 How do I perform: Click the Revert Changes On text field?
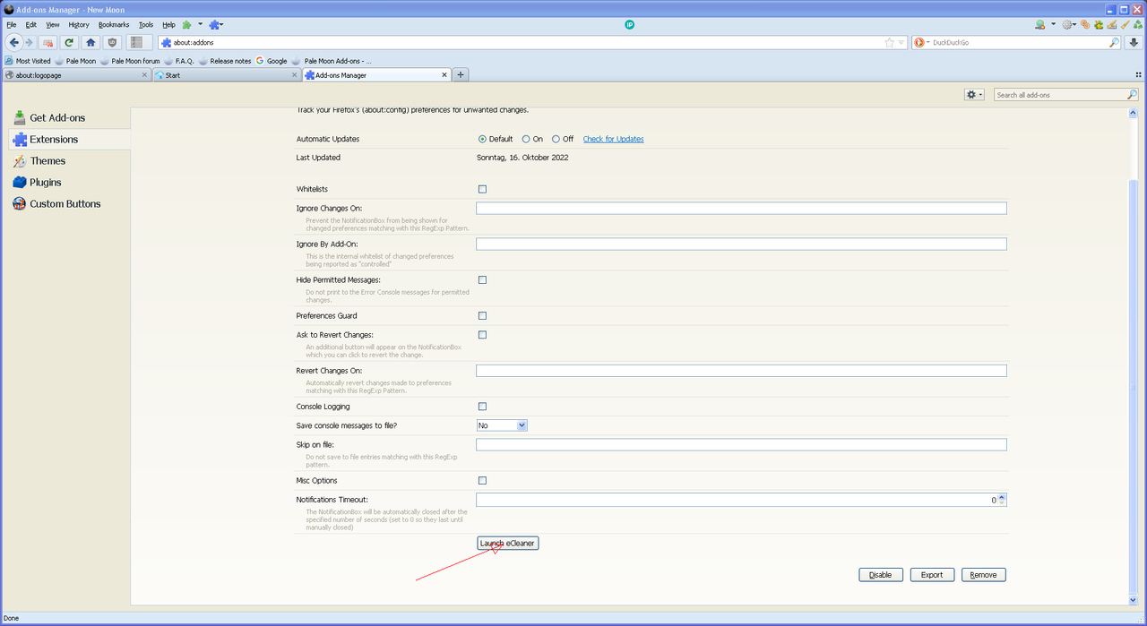tap(741, 371)
